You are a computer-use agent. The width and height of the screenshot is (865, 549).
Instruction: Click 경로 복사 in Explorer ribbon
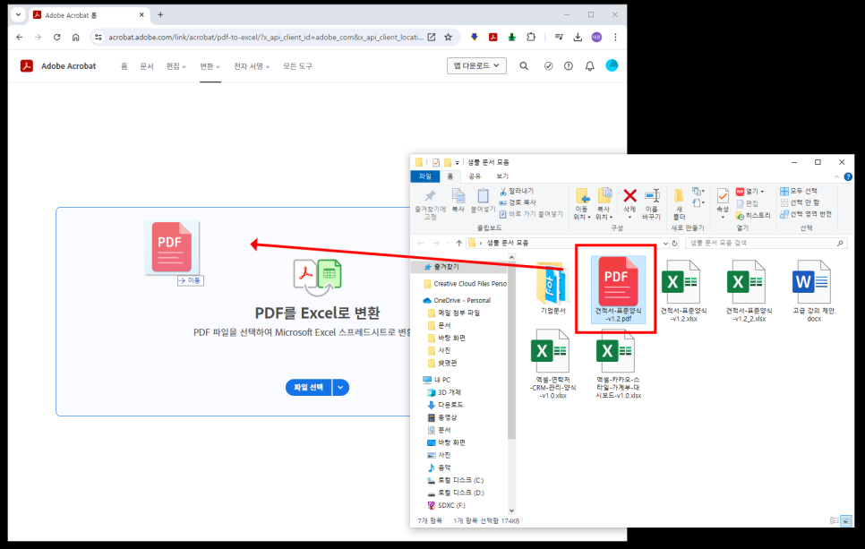click(518, 202)
